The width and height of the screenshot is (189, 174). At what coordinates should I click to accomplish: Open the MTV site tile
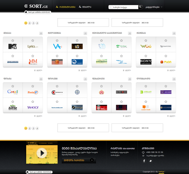[13, 47]
